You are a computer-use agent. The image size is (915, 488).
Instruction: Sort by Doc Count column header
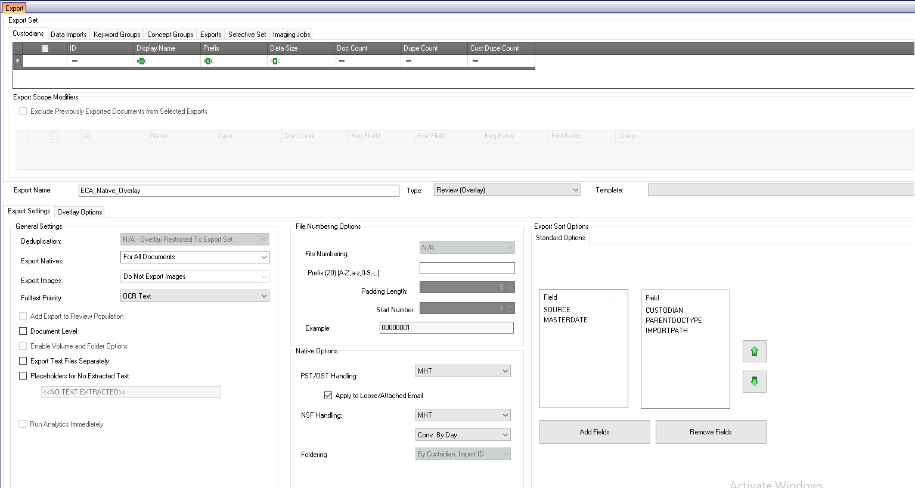click(367, 48)
